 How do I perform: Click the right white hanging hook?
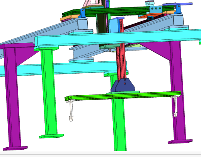[x=175, y=106]
